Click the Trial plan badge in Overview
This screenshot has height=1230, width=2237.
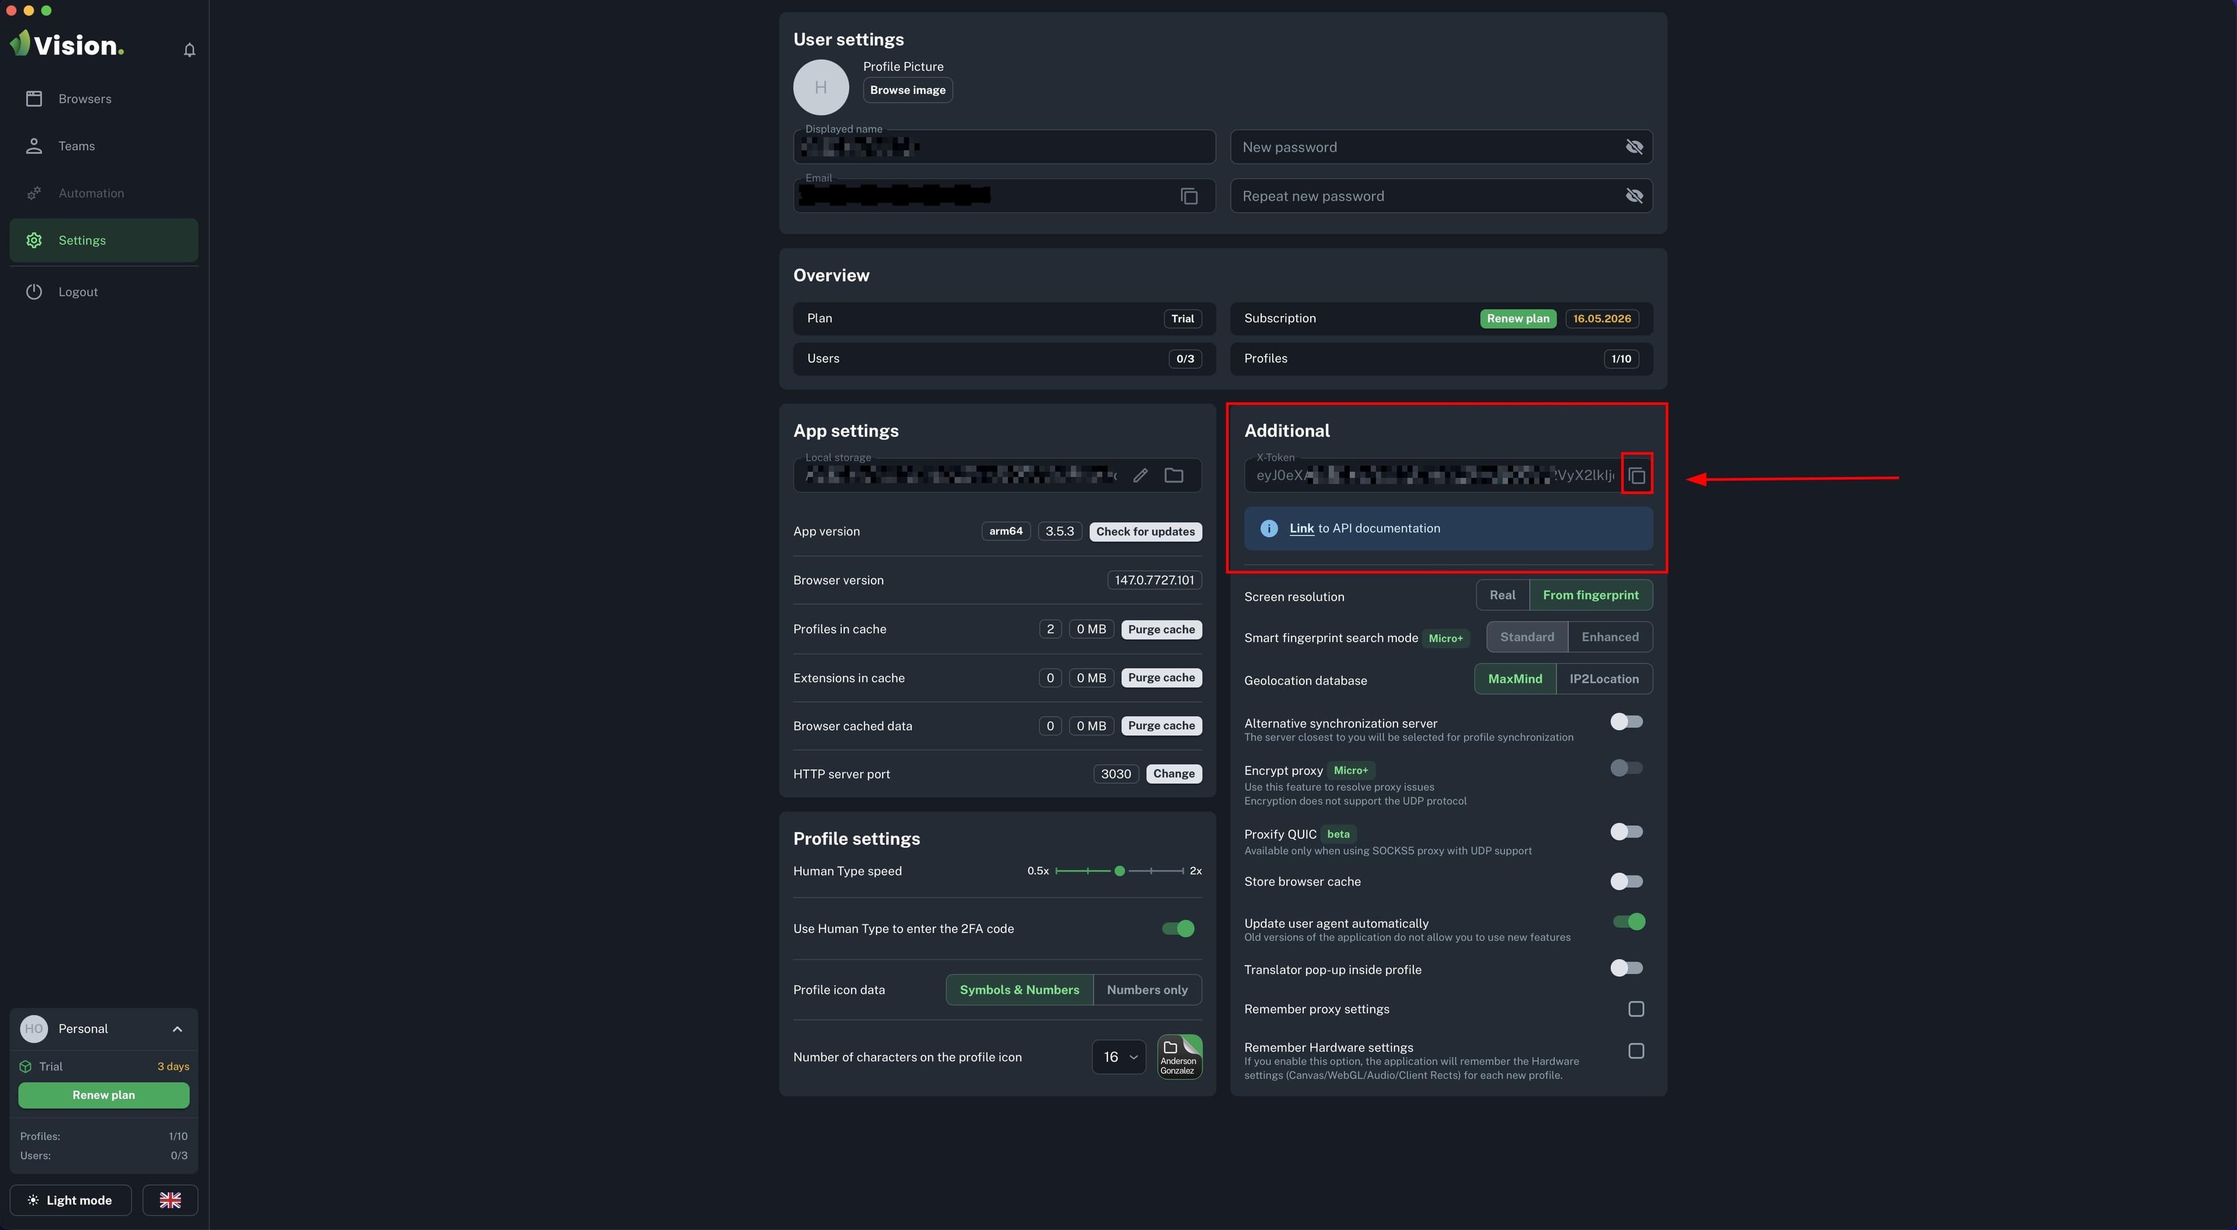point(1182,318)
